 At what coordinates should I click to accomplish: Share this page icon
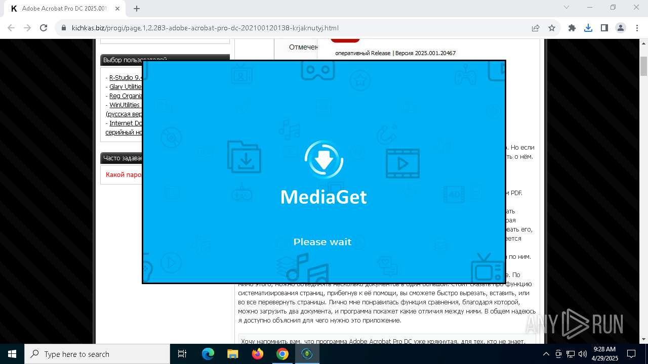[x=536, y=28]
